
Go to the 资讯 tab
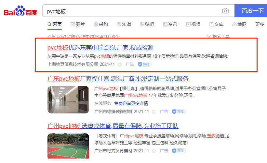(170, 24)
